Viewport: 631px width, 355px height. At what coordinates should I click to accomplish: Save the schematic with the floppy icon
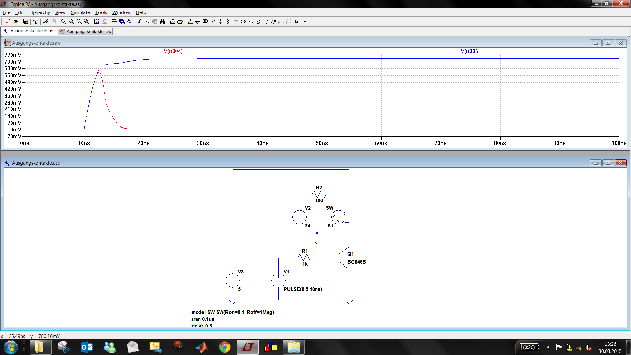click(26, 22)
